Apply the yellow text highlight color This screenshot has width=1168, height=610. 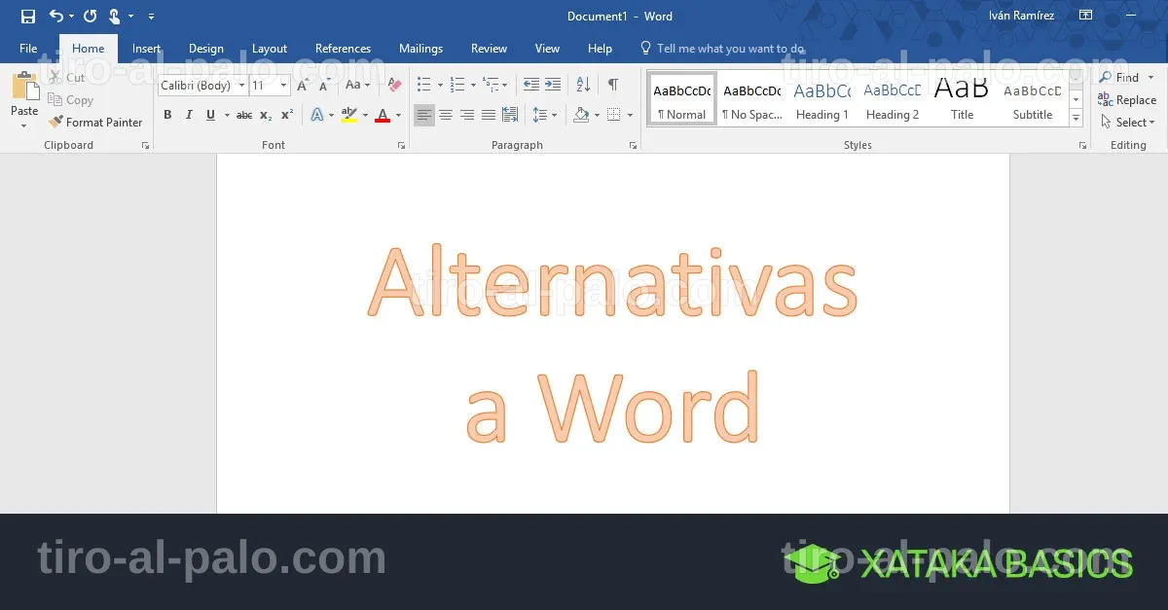pyautogui.click(x=349, y=115)
